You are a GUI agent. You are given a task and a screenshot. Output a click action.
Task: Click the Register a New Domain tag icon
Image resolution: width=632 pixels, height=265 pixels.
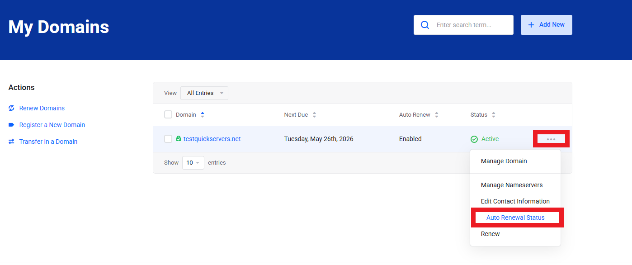tap(12, 125)
